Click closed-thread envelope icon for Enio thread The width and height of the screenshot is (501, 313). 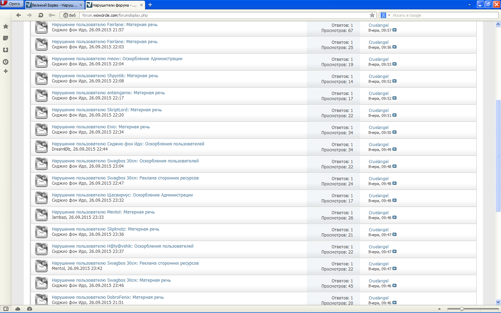pyautogui.click(x=41, y=130)
